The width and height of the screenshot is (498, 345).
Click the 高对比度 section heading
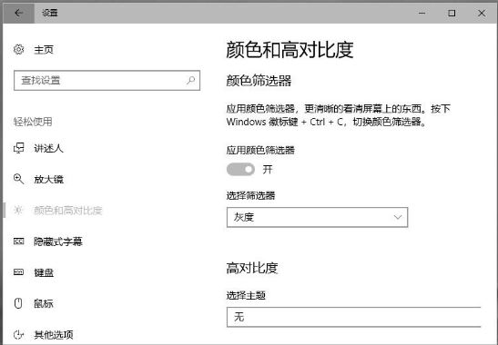tap(252, 268)
